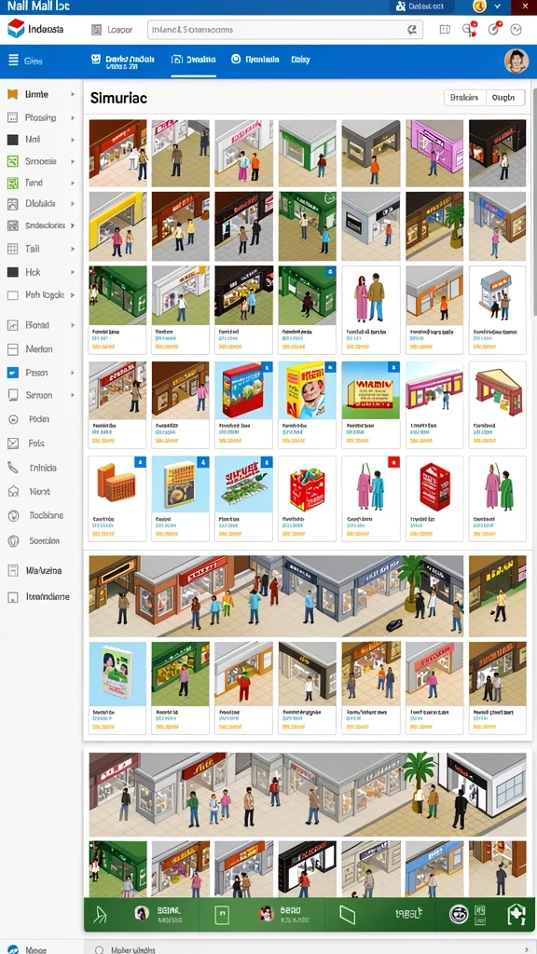Click the orange bookmark icon in sidebar
The image size is (537, 954).
click(x=12, y=94)
